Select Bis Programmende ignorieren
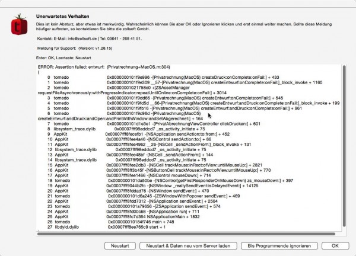 279,246
